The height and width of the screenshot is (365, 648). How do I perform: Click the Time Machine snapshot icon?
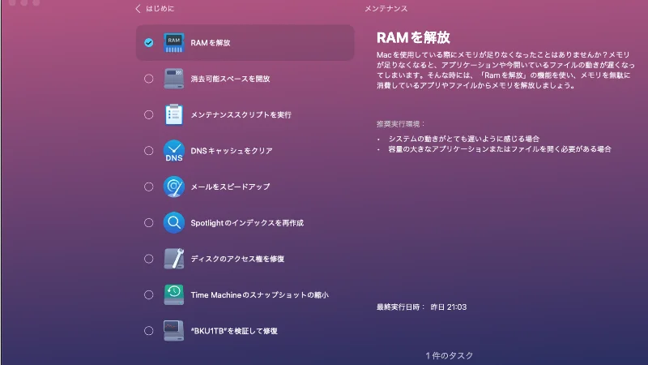click(x=174, y=294)
